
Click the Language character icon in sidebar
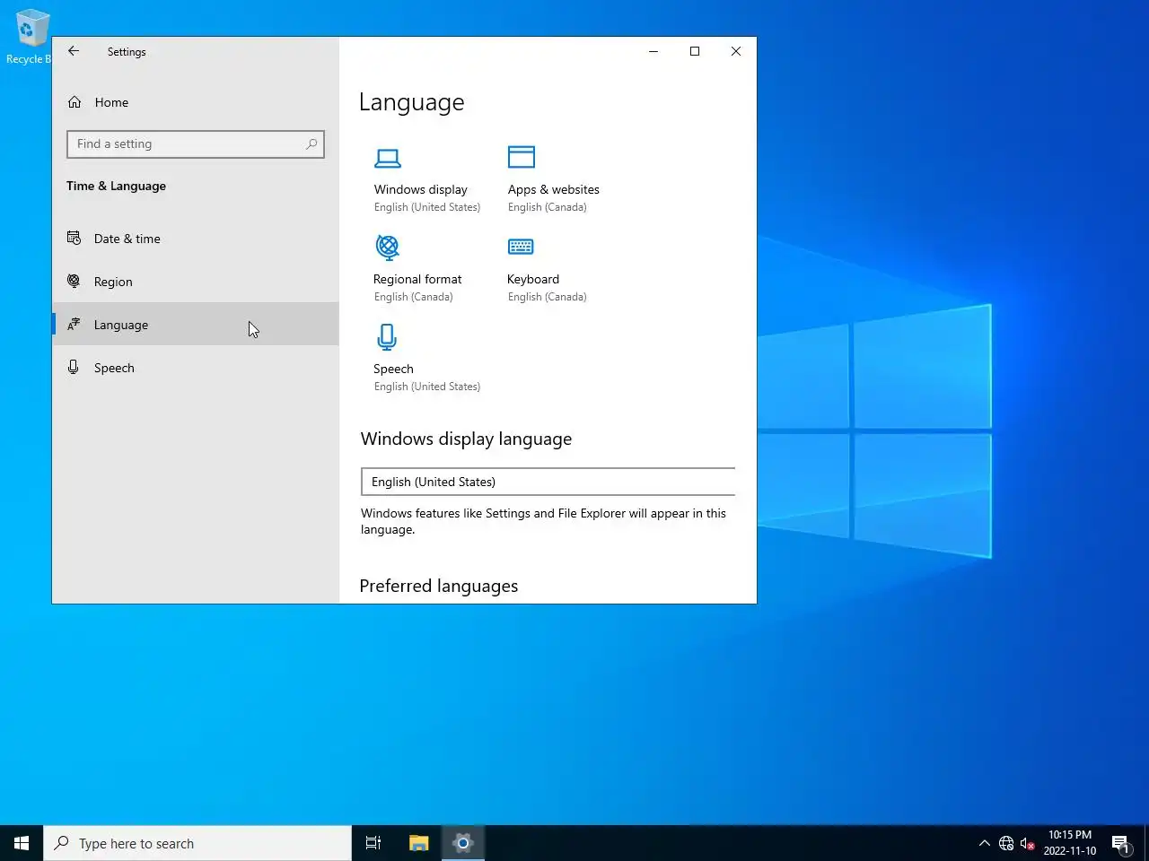click(x=74, y=324)
